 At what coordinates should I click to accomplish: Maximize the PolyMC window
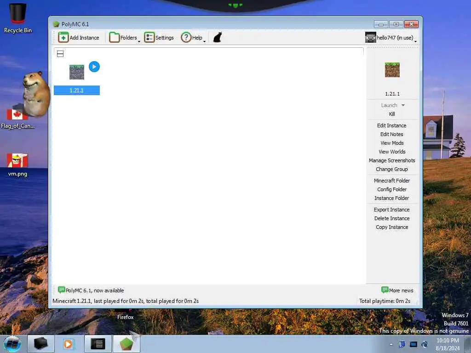click(x=396, y=24)
